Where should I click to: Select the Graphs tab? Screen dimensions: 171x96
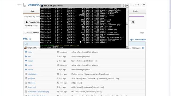[135, 11]
